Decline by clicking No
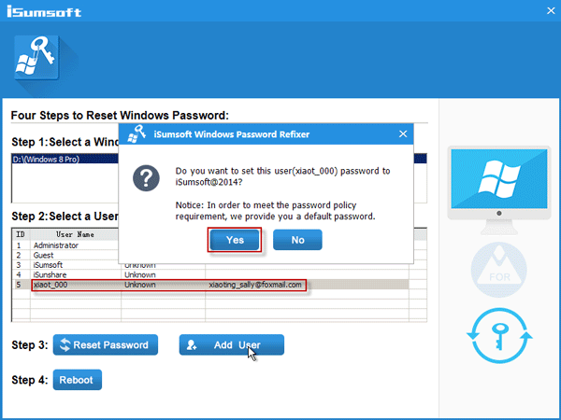The height and width of the screenshot is (420, 561). pos(297,240)
